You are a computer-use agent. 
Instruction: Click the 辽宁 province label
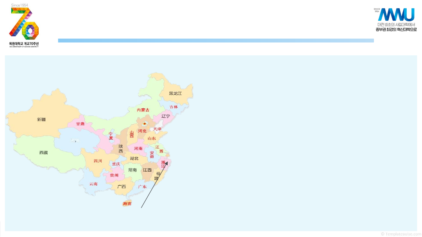[x=166, y=116]
